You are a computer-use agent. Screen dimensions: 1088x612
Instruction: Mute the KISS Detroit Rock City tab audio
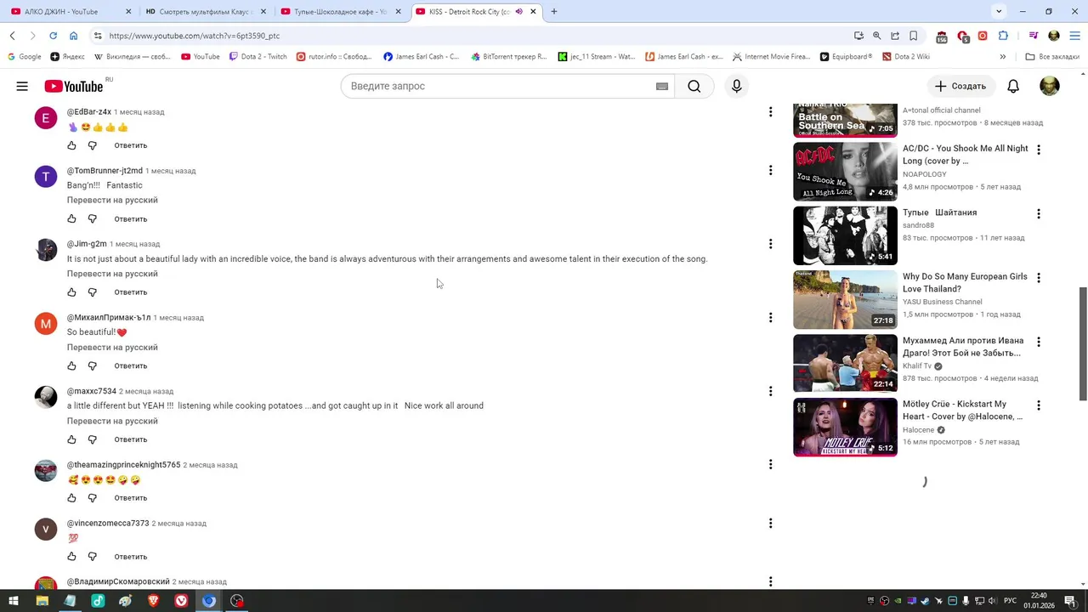[518, 12]
